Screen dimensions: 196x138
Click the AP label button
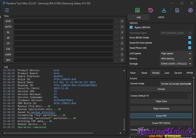click(x=8, y=38)
